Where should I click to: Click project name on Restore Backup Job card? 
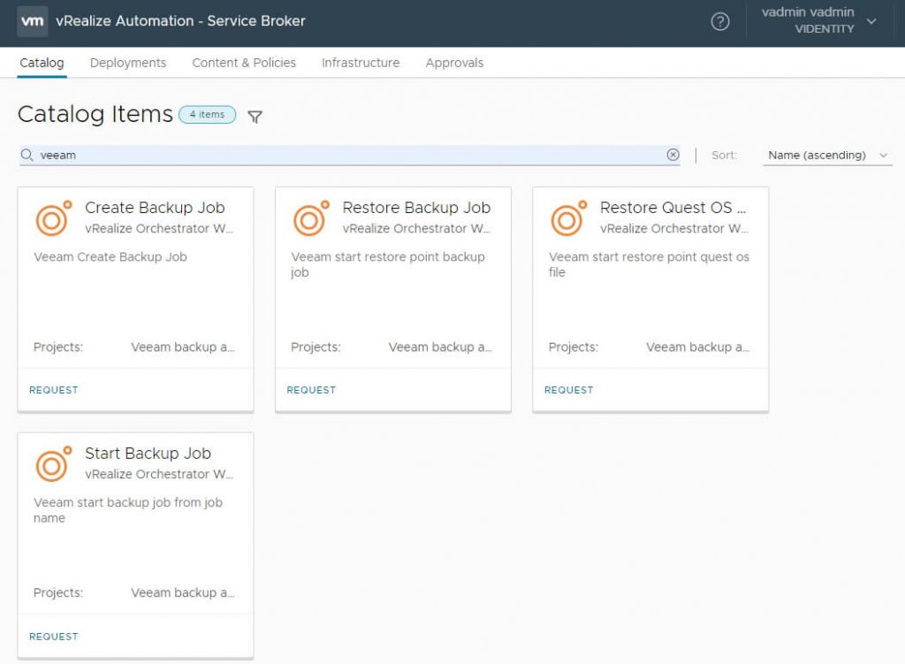[440, 347]
